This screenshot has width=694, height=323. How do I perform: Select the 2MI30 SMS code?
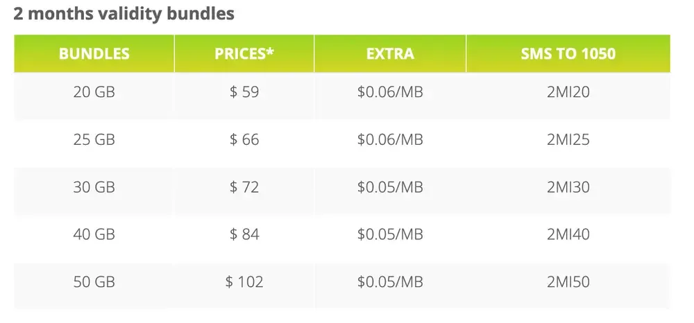568,187
